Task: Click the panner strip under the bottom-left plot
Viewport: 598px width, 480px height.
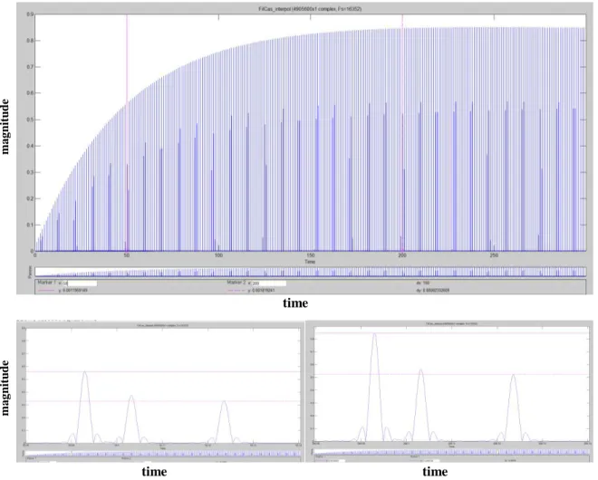Action: pyautogui.click(x=163, y=454)
